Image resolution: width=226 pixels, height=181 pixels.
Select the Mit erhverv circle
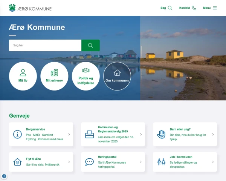point(54,76)
